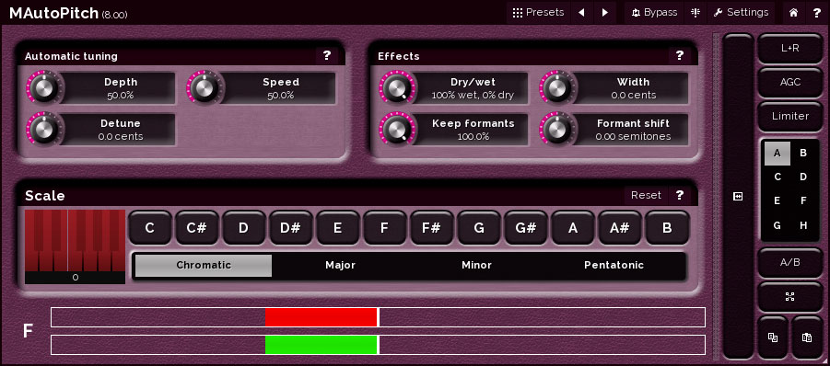Toggle note D# in the scale
Screen dimensions: 830x366
[290, 228]
